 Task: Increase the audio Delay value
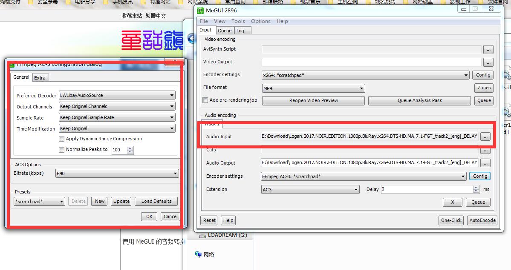click(x=476, y=188)
